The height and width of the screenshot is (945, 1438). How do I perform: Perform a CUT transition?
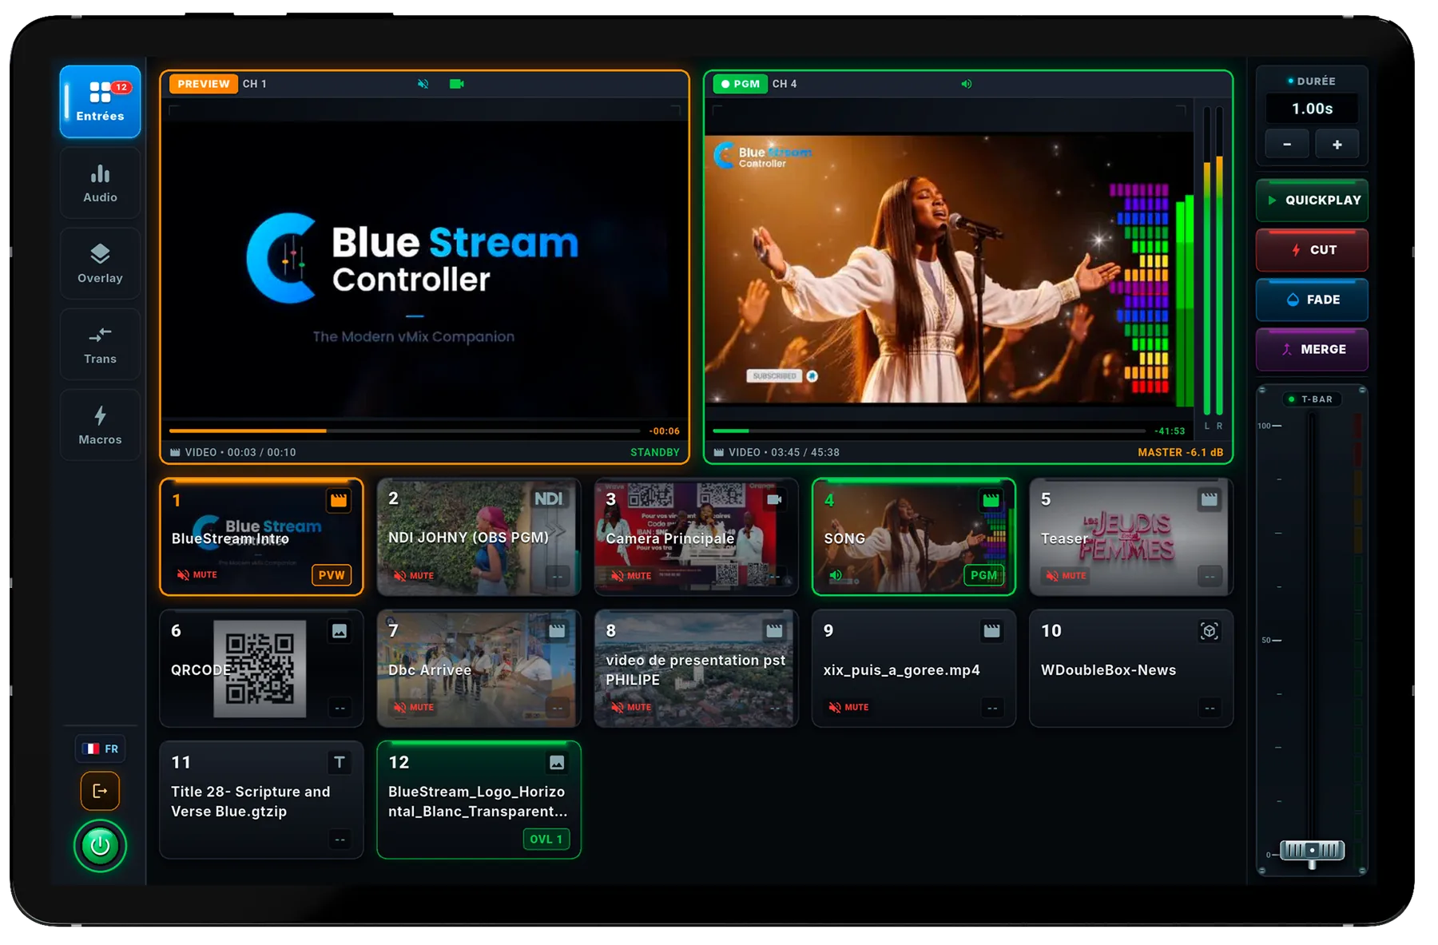pyautogui.click(x=1312, y=250)
